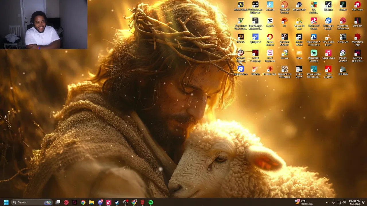Open the Windows Start menu
367x206 pixels.
tap(6, 202)
